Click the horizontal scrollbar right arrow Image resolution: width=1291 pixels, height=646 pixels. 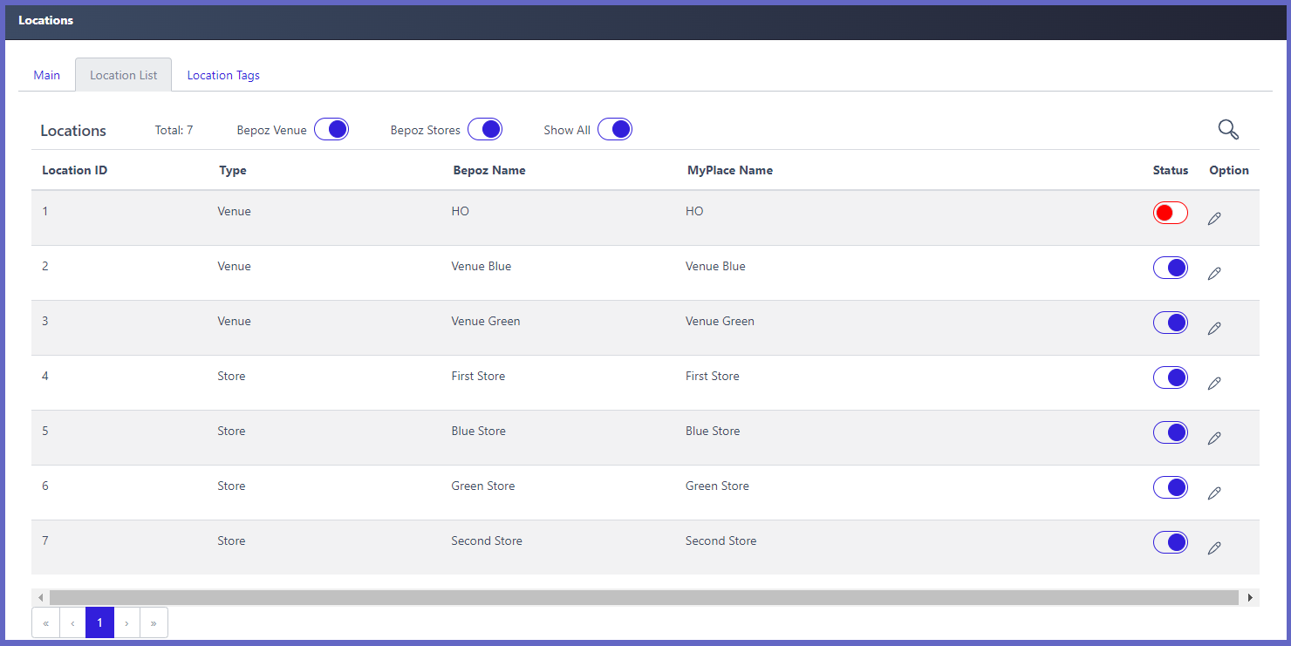point(1250,597)
